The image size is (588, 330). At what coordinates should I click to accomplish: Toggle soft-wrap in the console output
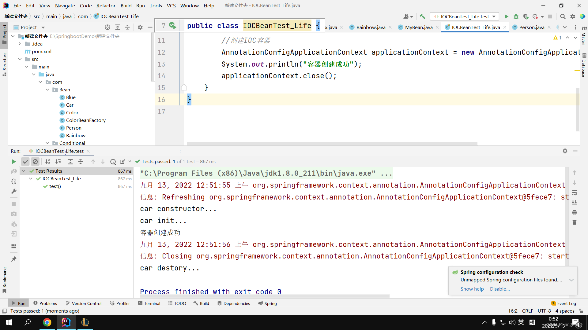coord(575,193)
